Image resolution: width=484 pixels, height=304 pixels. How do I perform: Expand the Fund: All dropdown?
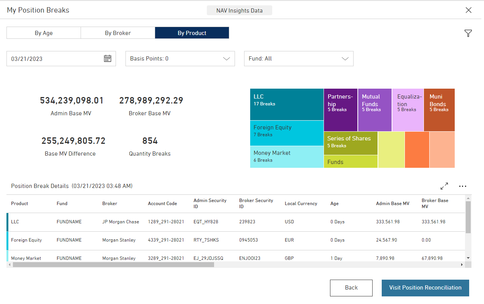click(x=298, y=59)
